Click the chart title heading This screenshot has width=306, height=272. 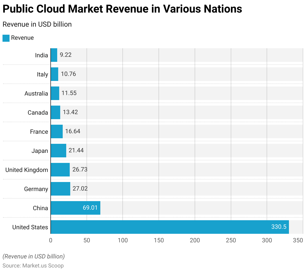(122, 9)
